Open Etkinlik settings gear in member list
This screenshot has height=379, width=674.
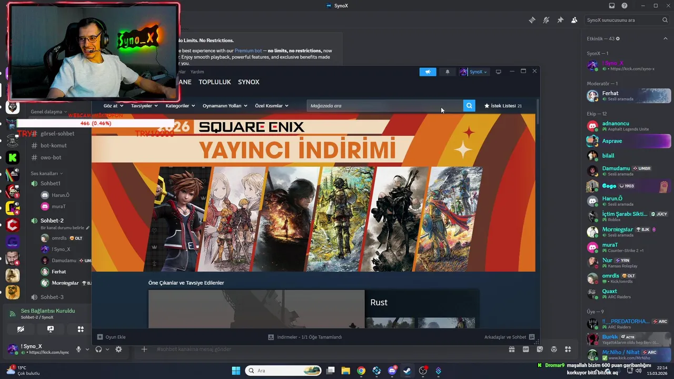coord(618,39)
